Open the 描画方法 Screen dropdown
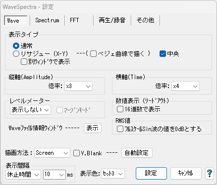 click(52, 153)
